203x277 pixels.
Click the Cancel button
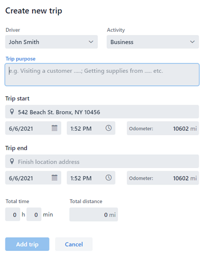(74, 244)
